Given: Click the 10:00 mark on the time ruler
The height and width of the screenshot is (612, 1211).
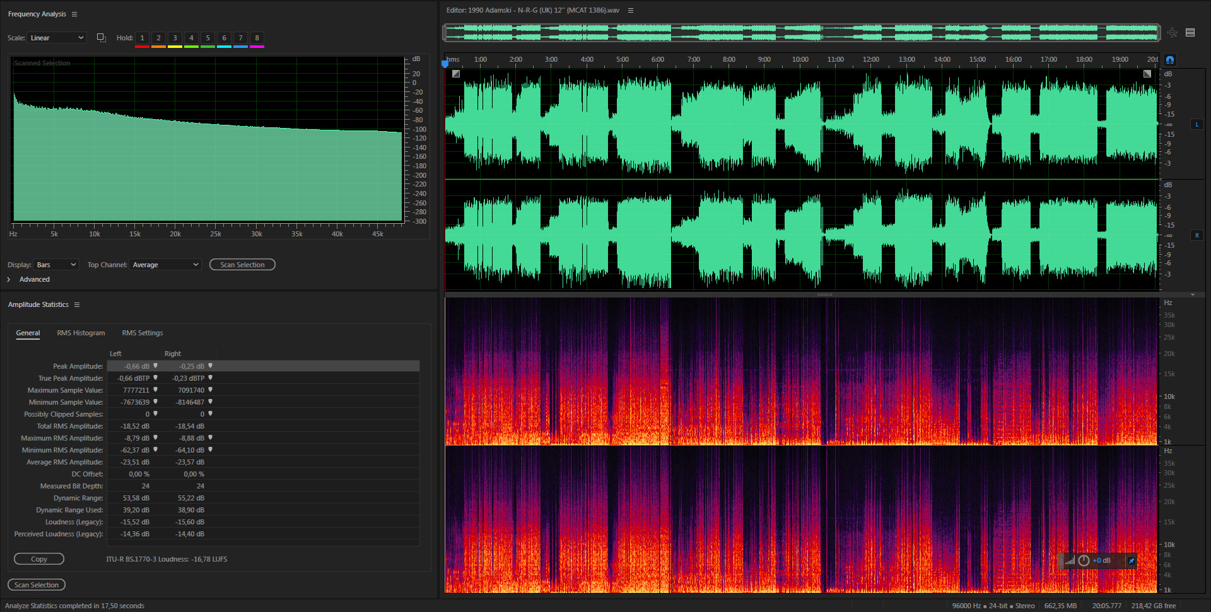Looking at the screenshot, I should (800, 59).
